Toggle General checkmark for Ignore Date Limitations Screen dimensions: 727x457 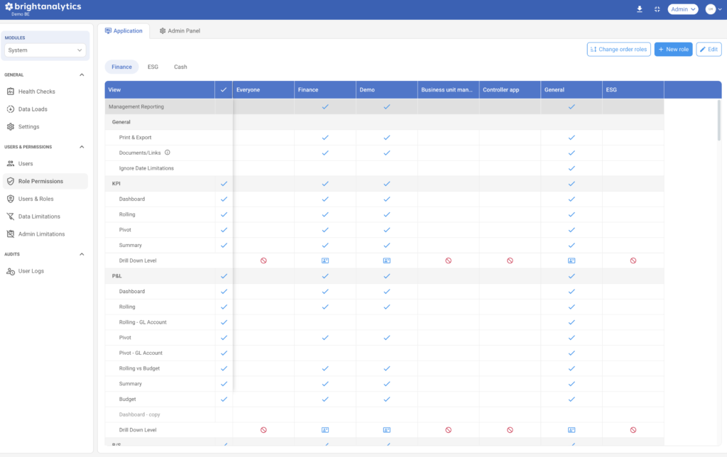[572, 168]
